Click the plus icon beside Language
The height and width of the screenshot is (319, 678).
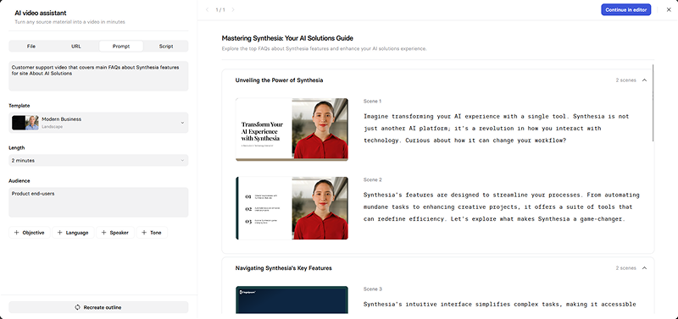click(x=59, y=233)
